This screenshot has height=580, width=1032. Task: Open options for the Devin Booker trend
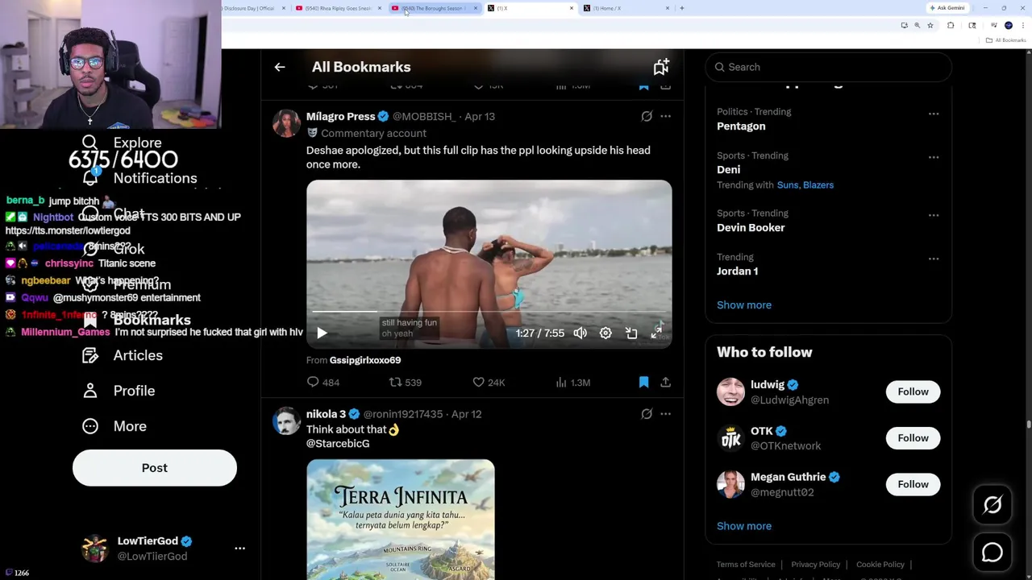934,215
